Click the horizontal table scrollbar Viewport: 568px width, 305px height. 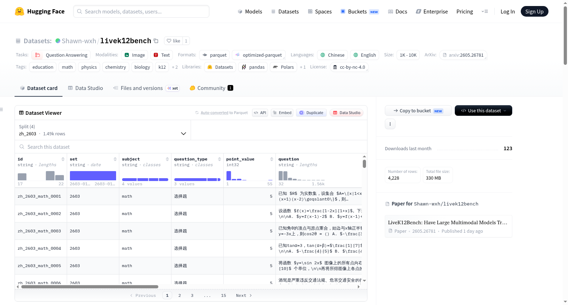(x=90, y=287)
